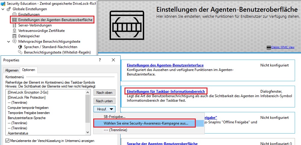Click the Globale Einstellungen gears icon

pyautogui.click(x=9, y=9)
